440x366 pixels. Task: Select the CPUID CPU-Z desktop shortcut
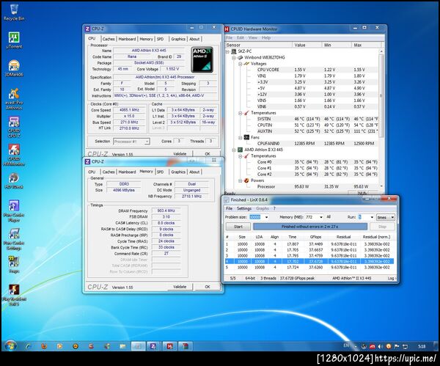pyautogui.click(x=14, y=127)
